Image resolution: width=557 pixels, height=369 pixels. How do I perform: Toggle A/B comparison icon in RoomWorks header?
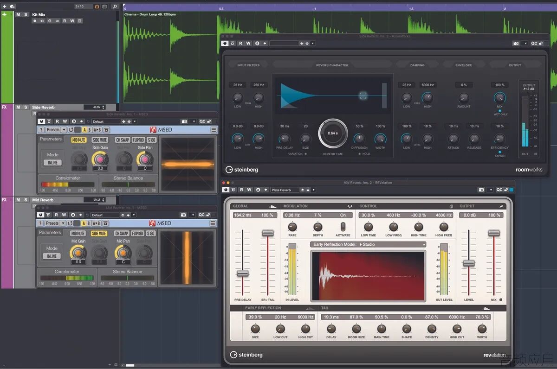257,43
